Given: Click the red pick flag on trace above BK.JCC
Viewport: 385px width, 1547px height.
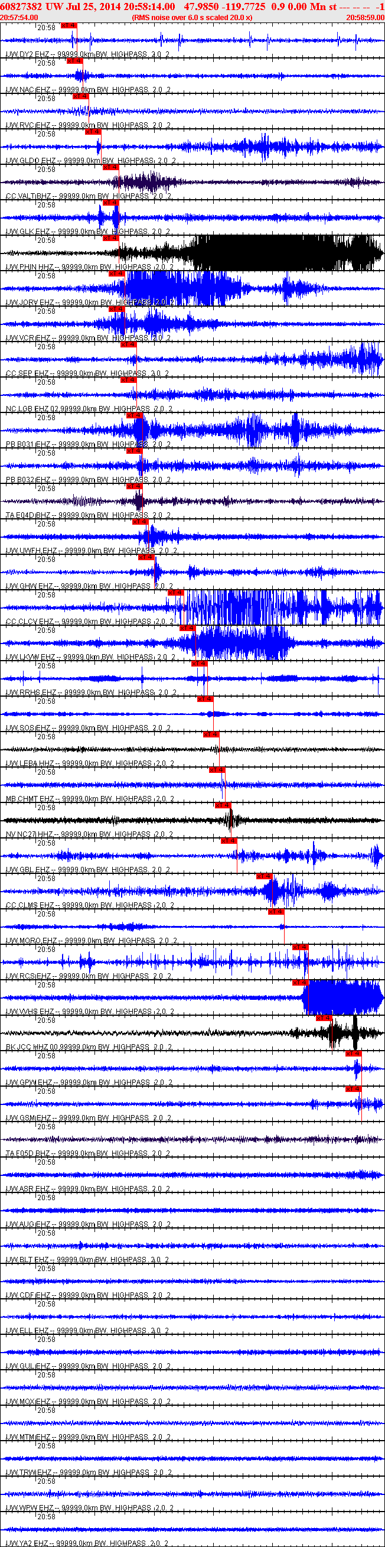Looking at the screenshot, I should tap(324, 1018).
